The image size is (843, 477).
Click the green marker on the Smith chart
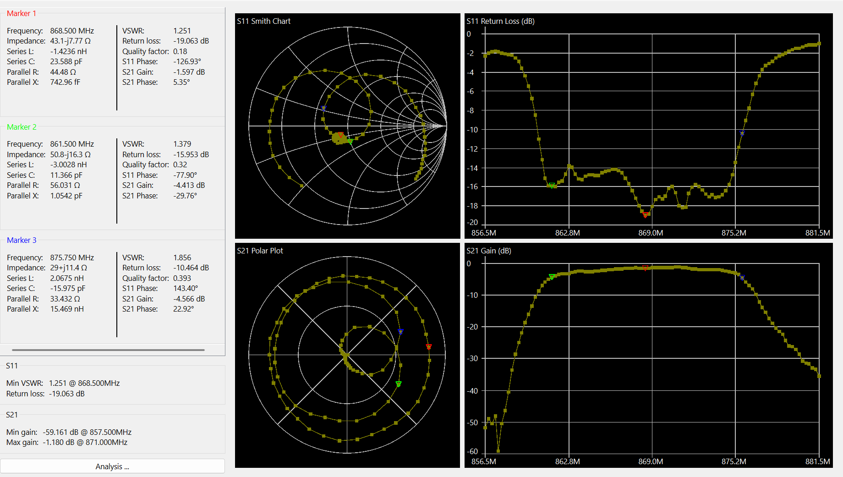(350, 142)
